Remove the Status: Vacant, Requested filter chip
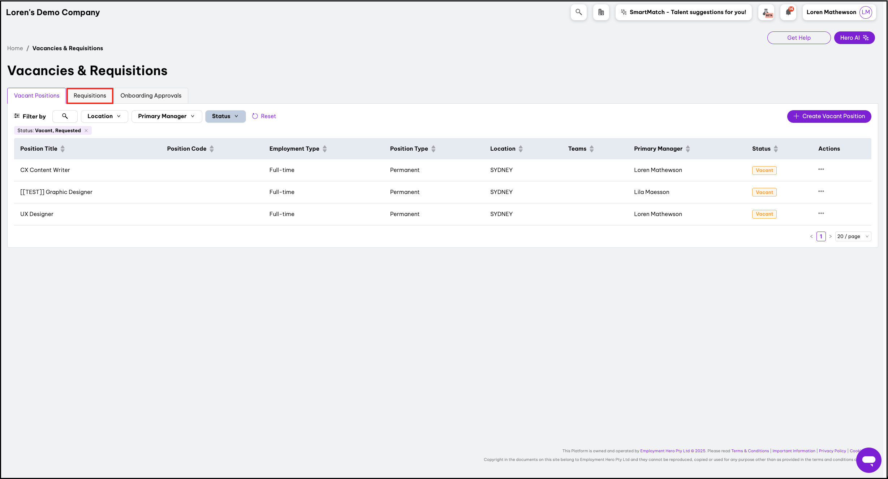The height and width of the screenshot is (479, 888). click(86, 130)
